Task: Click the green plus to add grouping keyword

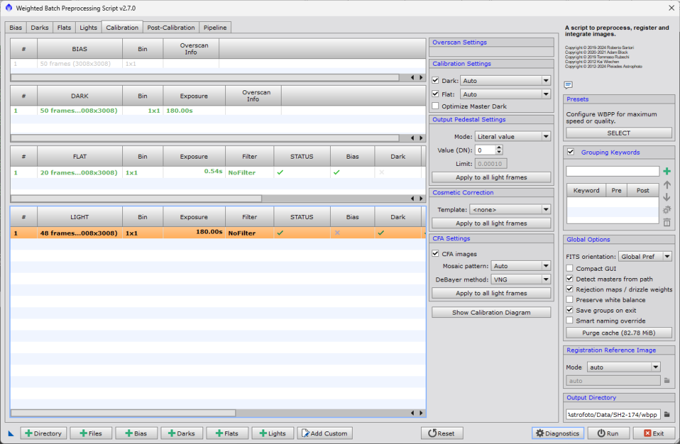Action: (x=667, y=171)
